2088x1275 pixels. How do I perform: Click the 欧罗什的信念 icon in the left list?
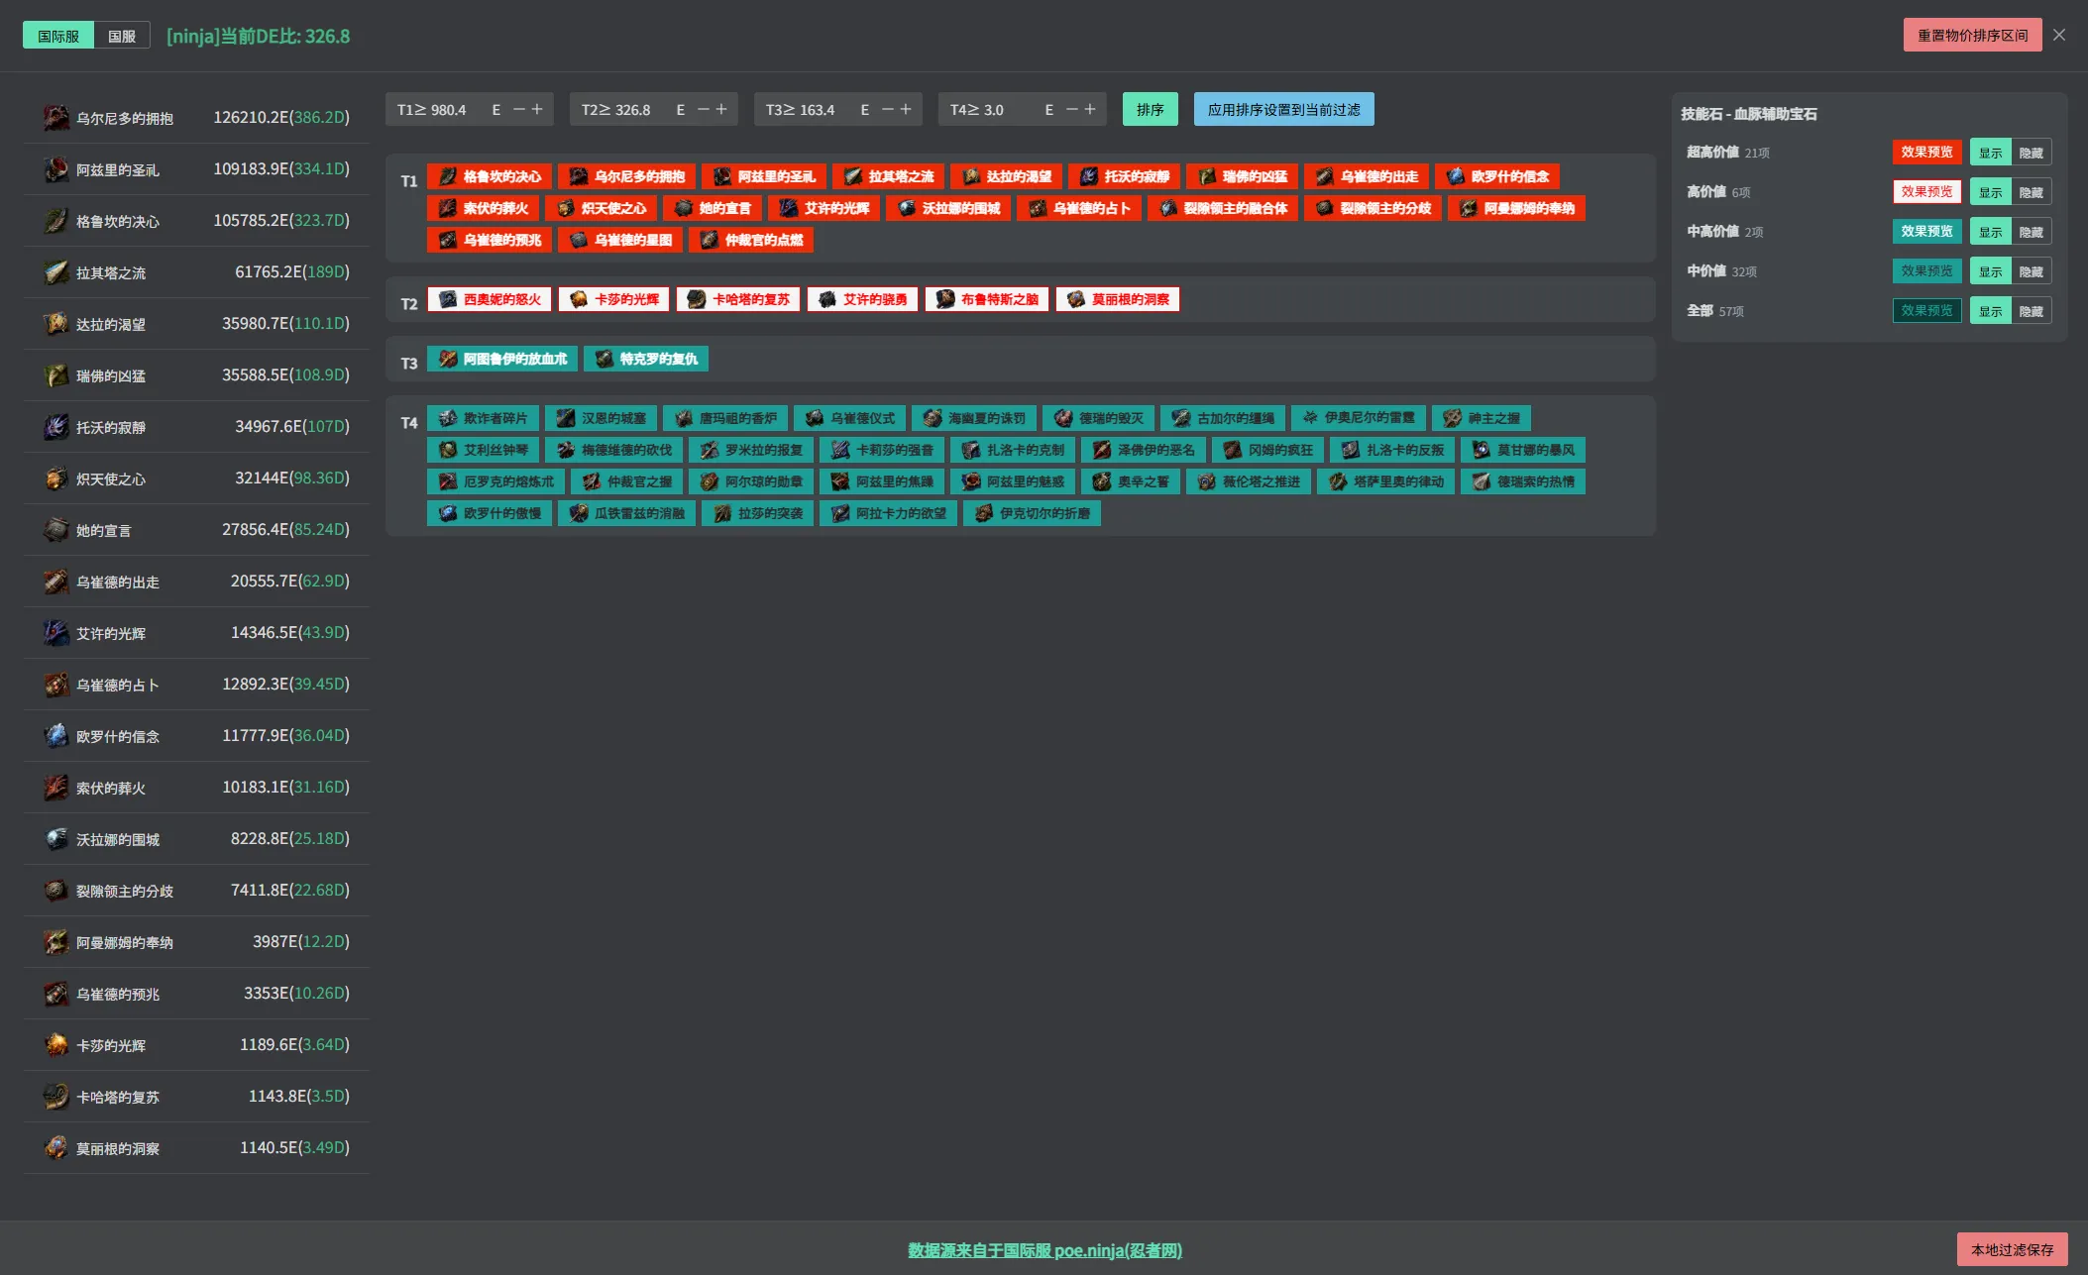point(56,736)
